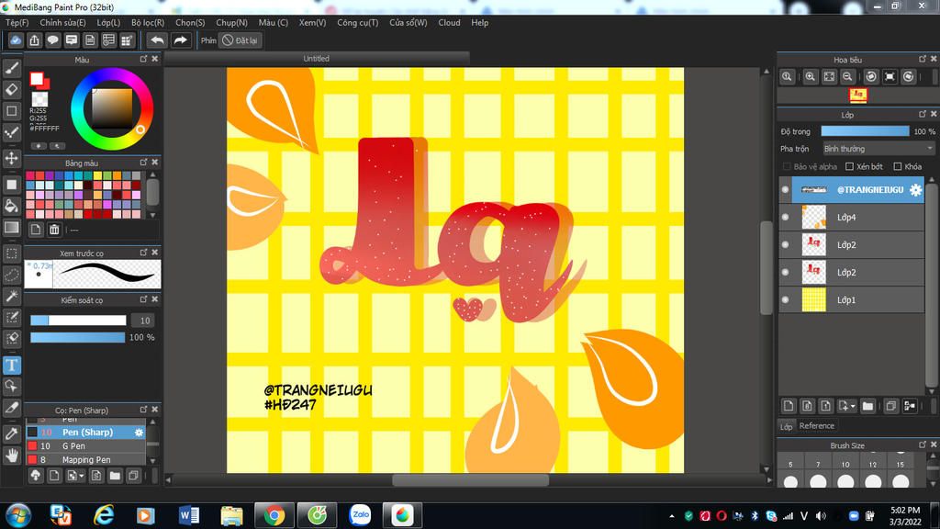Screen dimensions: 940x529
Task: Open the Cloud menu
Action: click(449, 22)
